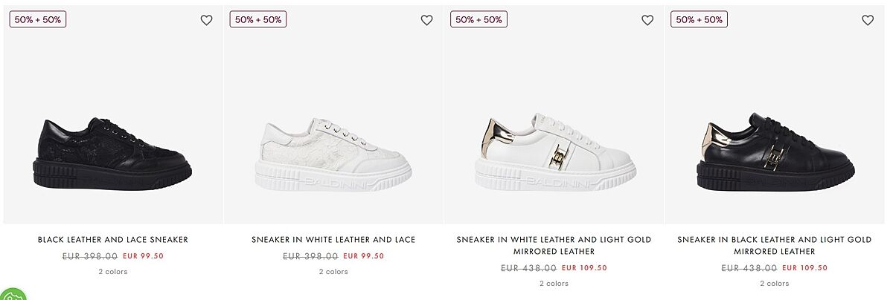Click 'Black Leather and Lace Sneaker' title

click(113, 240)
